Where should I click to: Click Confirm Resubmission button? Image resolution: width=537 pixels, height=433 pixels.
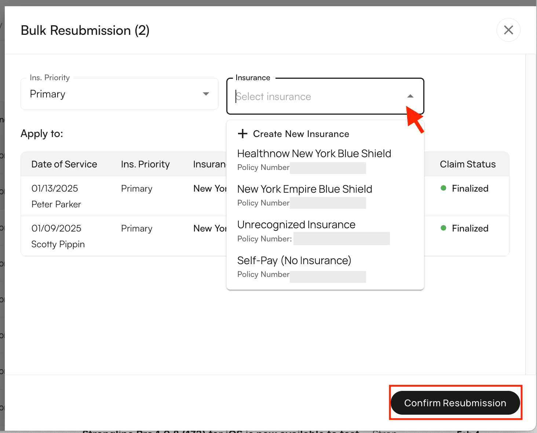[x=455, y=403]
